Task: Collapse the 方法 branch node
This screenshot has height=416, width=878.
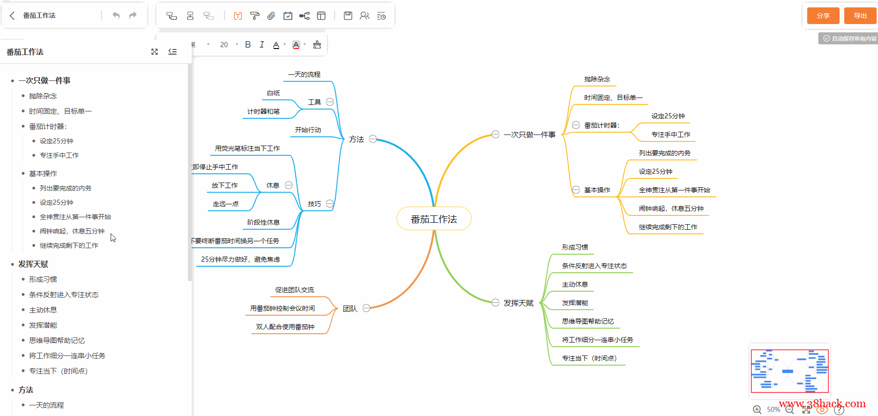Action: (x=373, y=139)
